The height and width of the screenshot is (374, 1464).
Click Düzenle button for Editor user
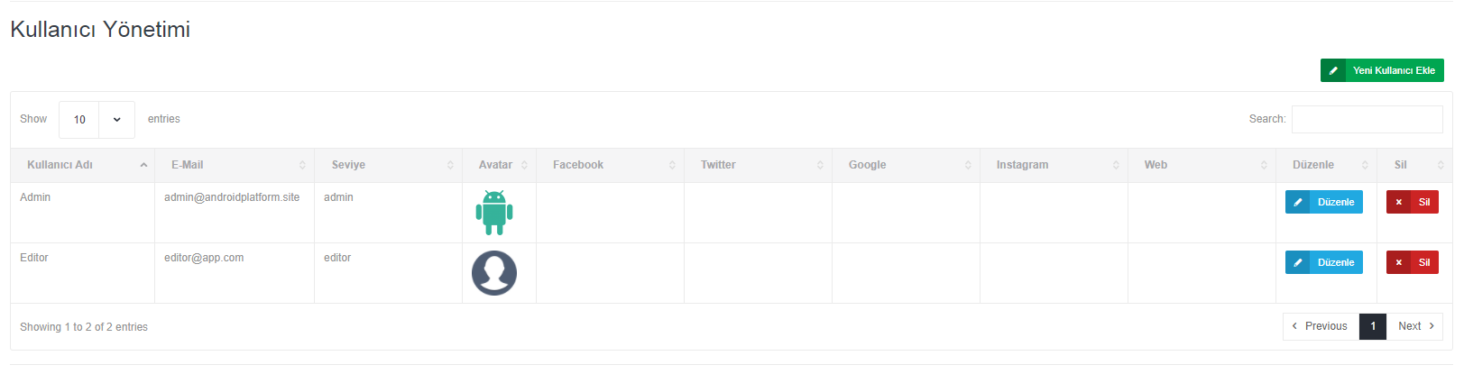[x=1323, y=262]
